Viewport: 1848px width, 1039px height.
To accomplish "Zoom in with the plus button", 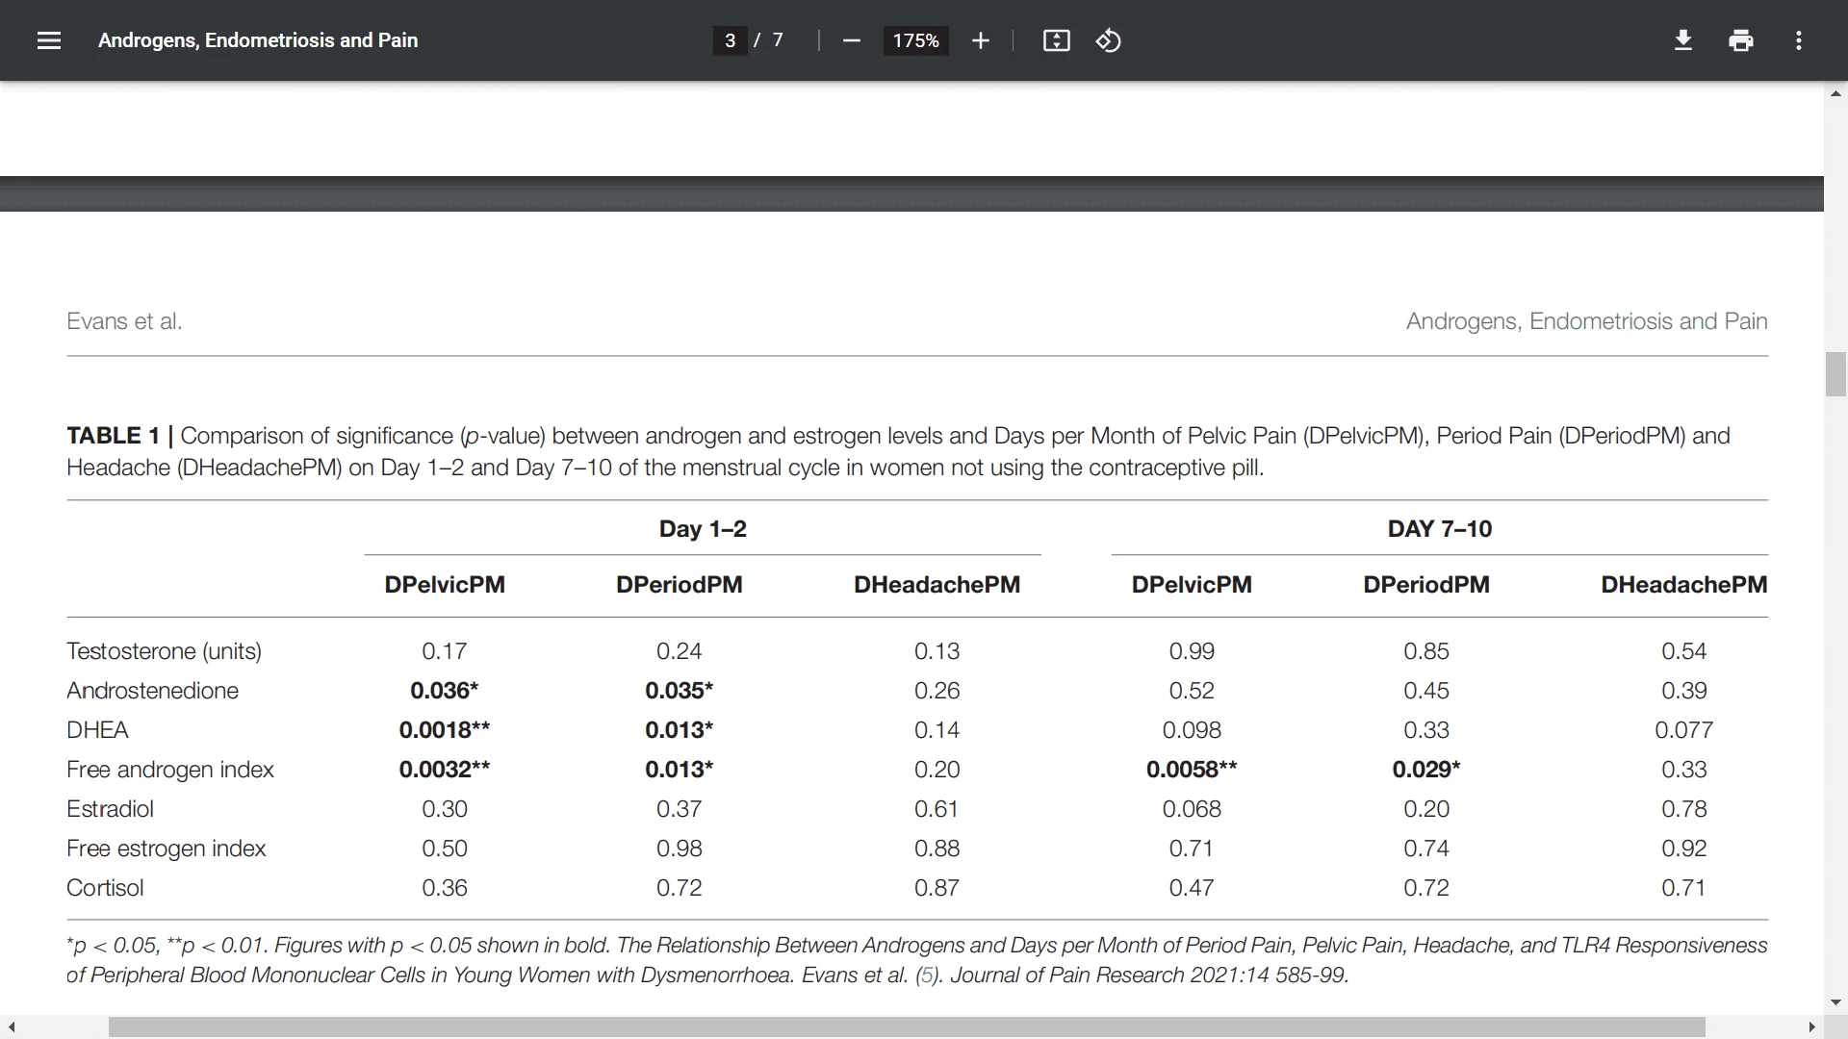I will pyautogui.click(x=981, y=40).
